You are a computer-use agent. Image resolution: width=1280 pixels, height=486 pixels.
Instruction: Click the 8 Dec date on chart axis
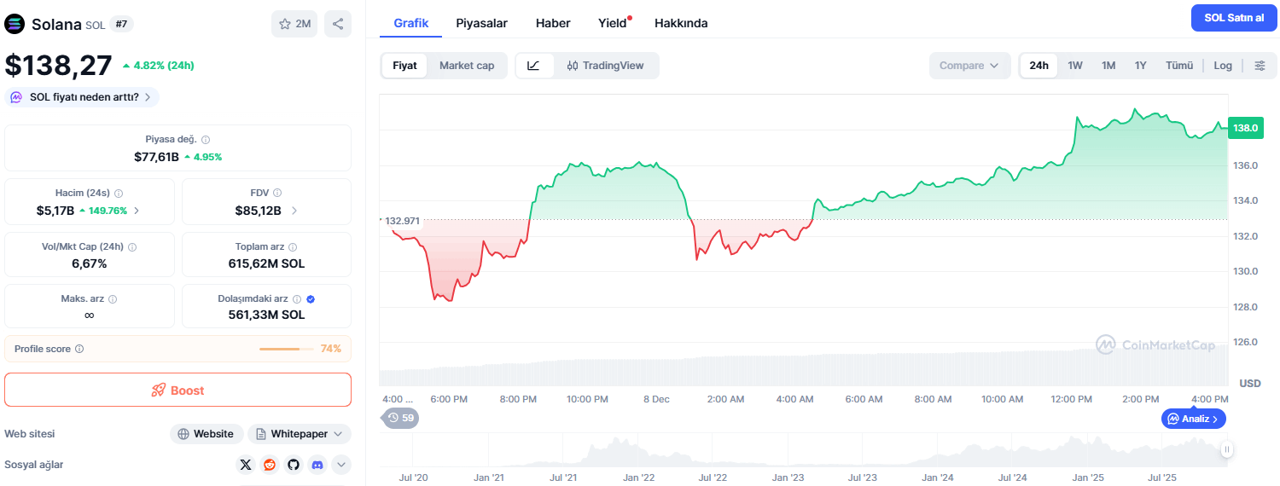(x=656, y=399)
